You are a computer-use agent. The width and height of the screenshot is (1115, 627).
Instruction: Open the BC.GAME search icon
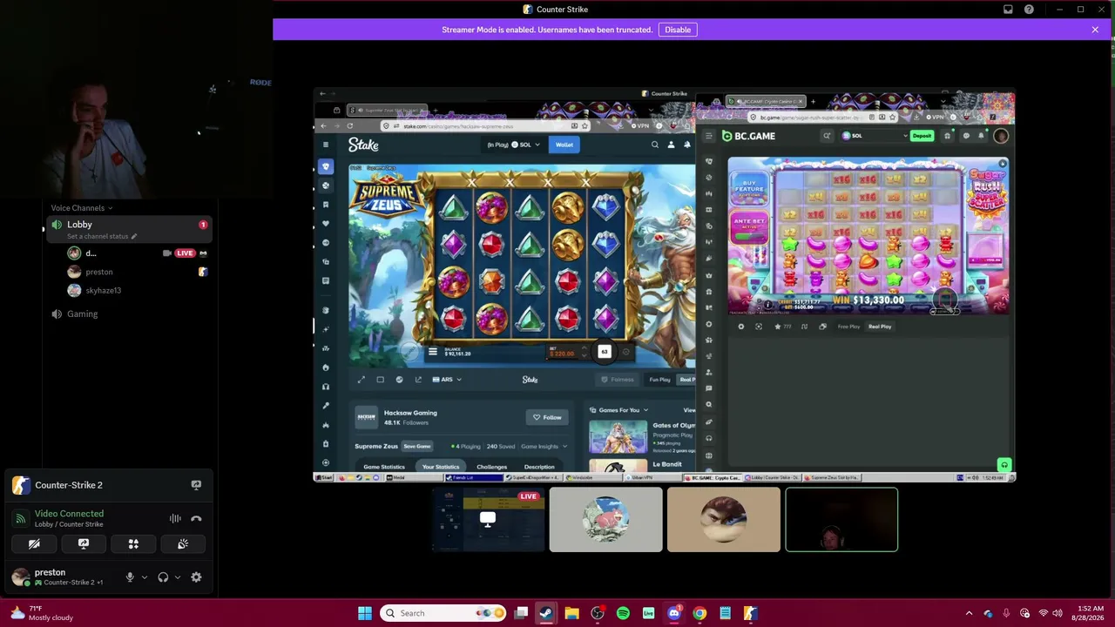click(x=827, y=136)
